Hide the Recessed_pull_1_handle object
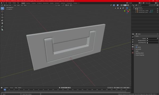The height and width of the screenshot is (95, 159). (157, 10)
